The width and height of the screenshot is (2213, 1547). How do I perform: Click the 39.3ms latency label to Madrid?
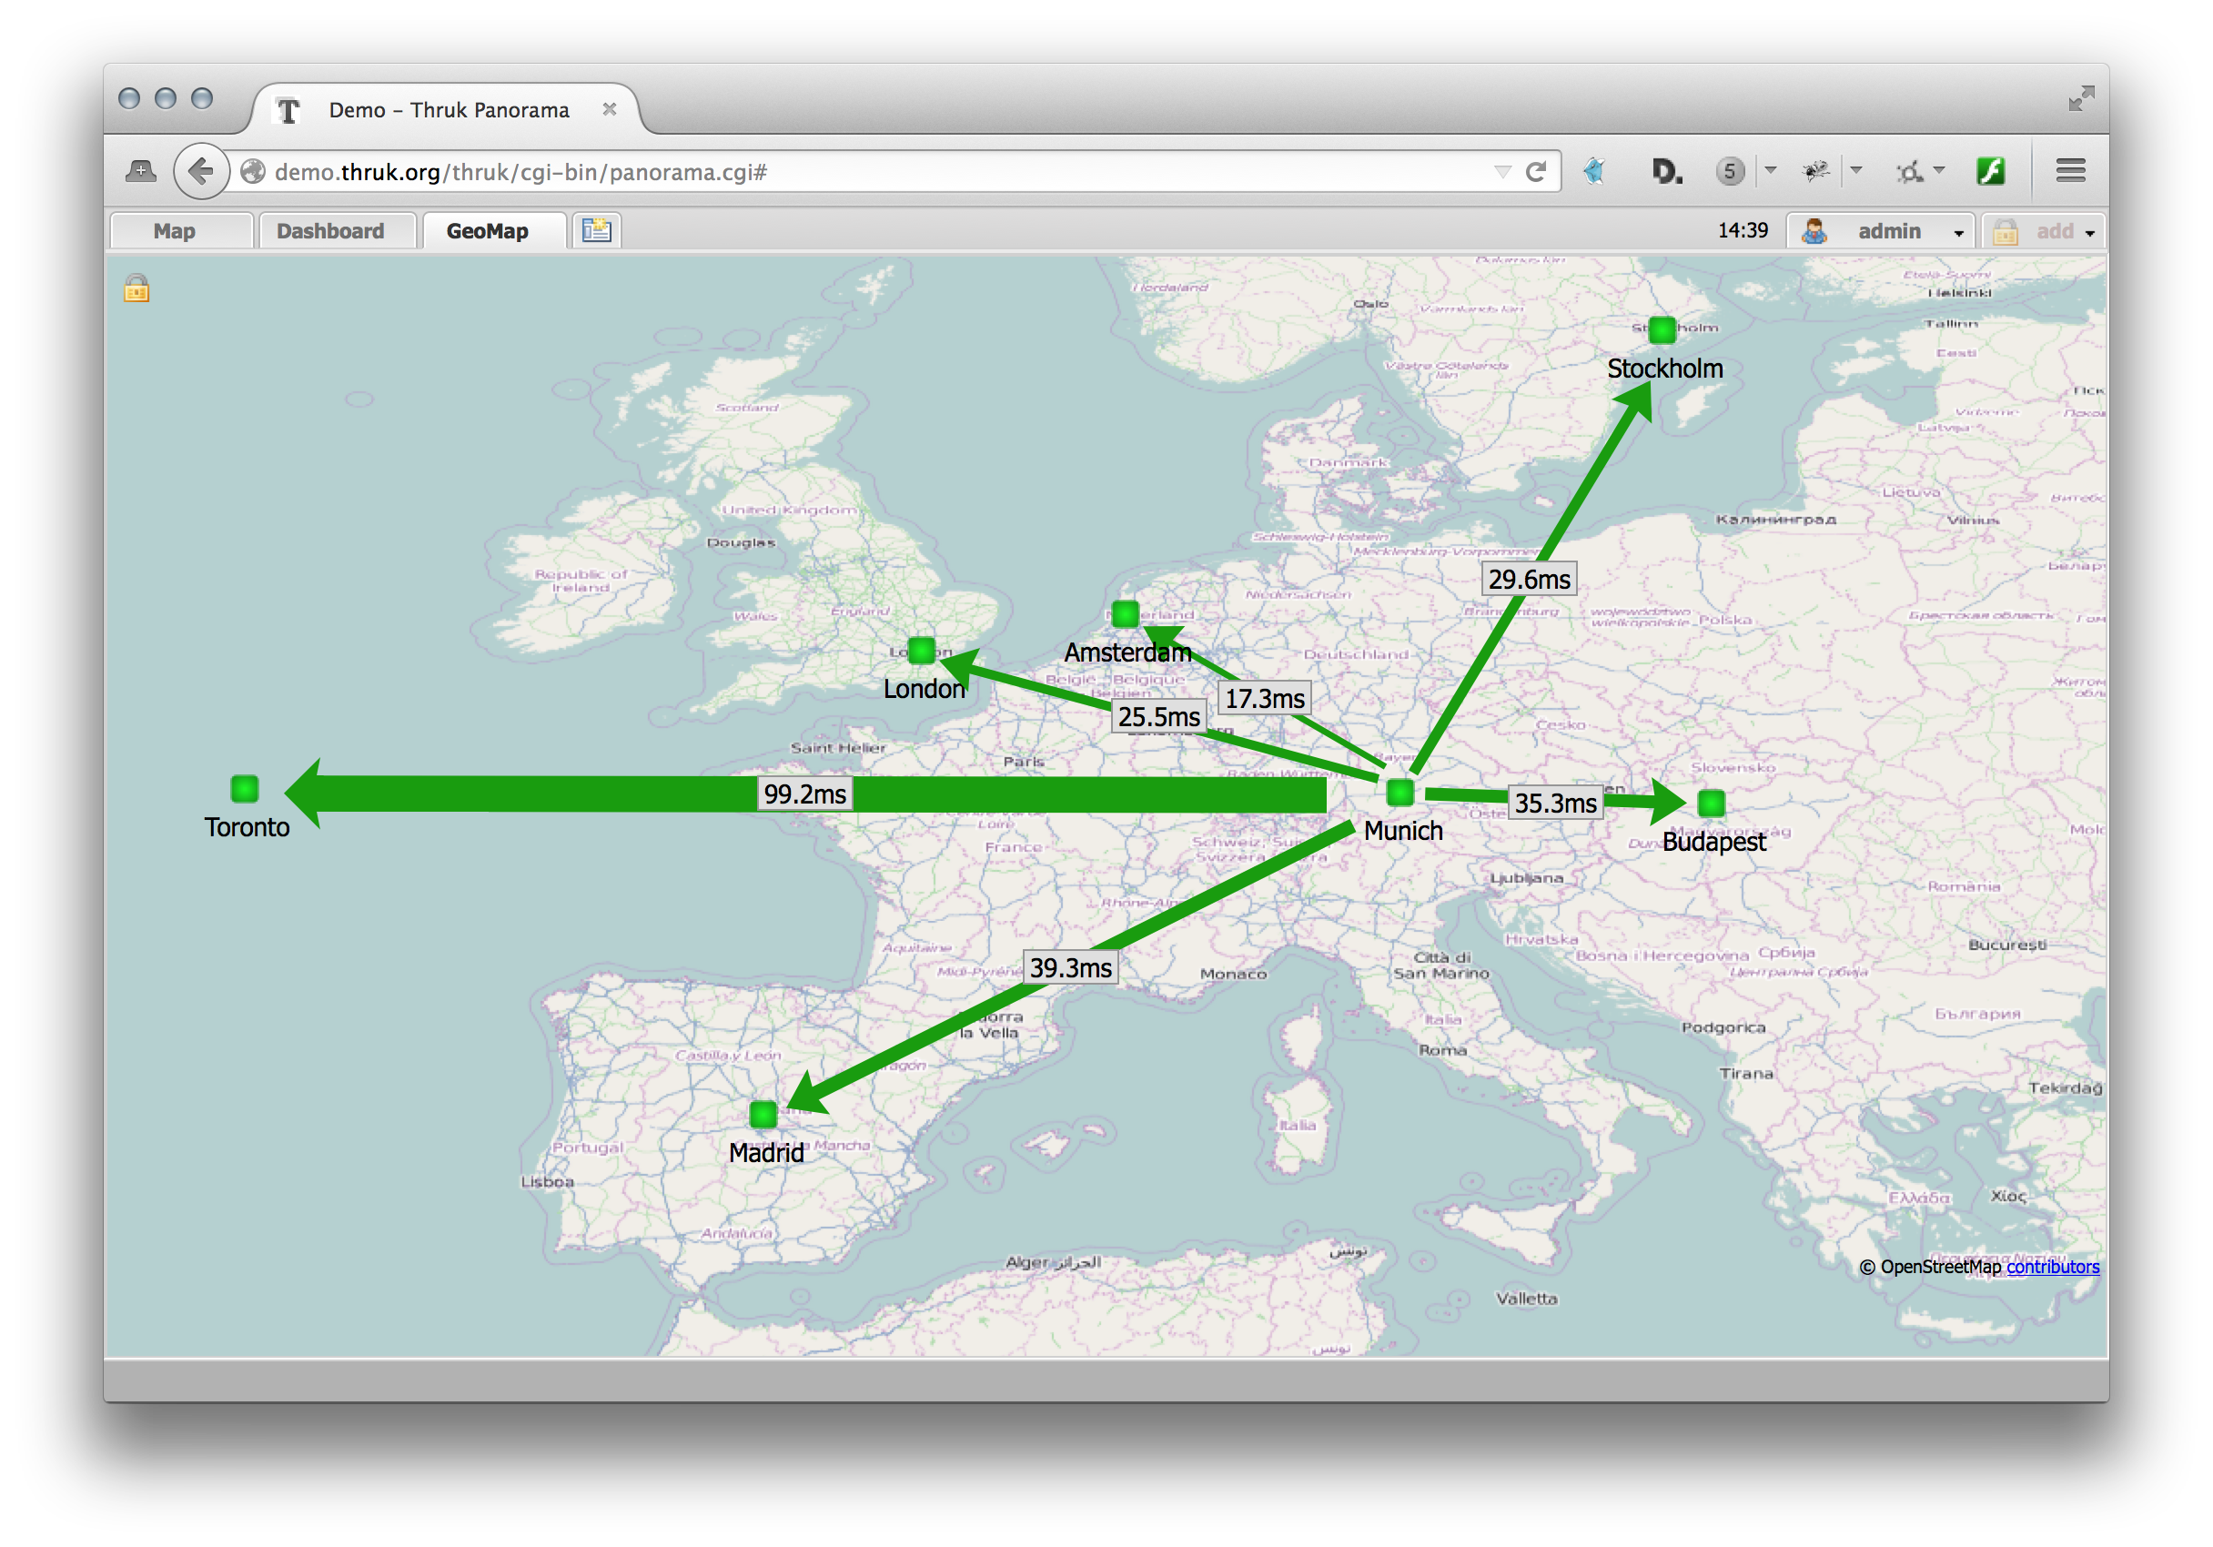point(1070,967)
